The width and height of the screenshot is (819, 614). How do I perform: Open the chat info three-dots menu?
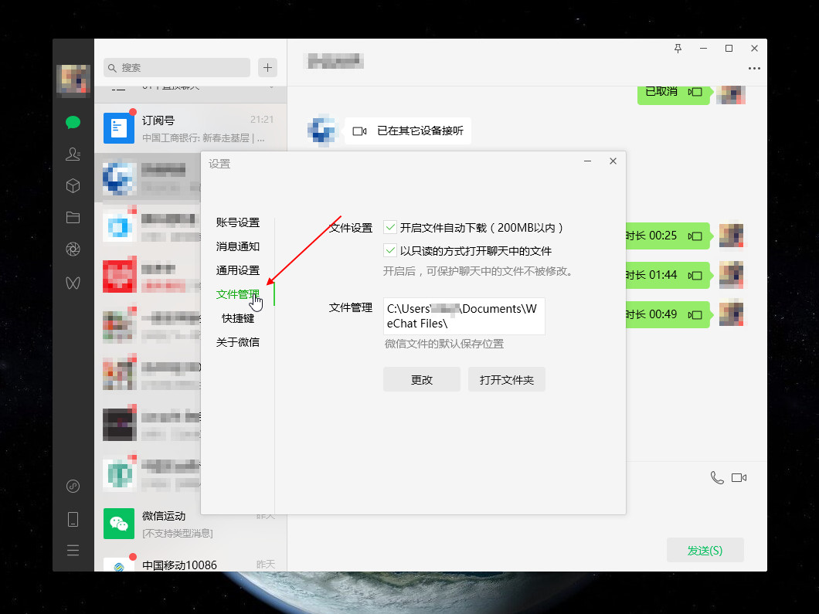[x=753, y=69]
